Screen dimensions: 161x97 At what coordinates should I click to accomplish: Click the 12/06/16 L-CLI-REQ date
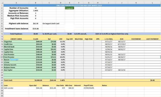109,49
